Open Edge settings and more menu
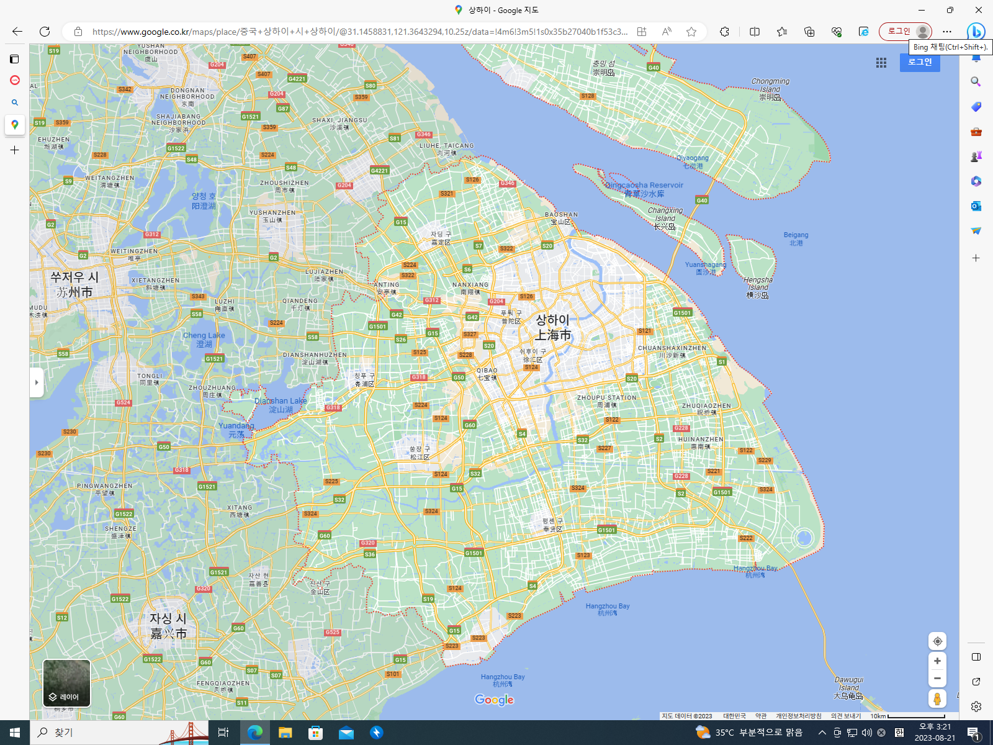Viewport: 993px width, 745px height. (x=946, y=32)
